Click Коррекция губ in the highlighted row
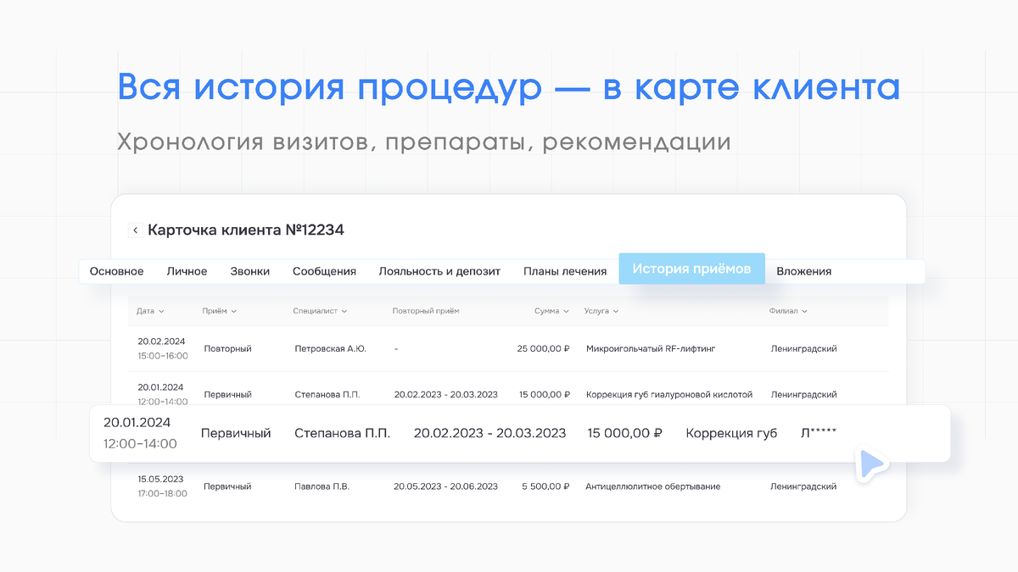 pos(731,433)
